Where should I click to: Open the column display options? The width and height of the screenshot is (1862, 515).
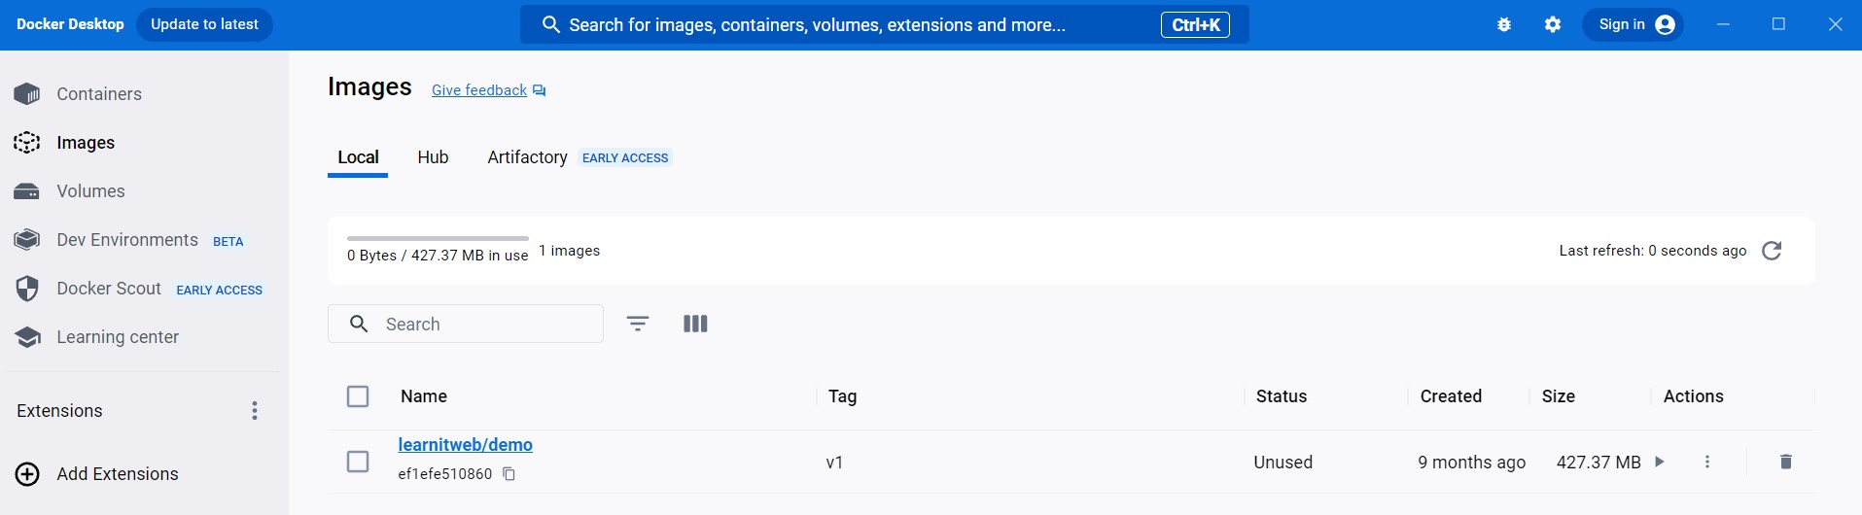(x=695, y=324)
